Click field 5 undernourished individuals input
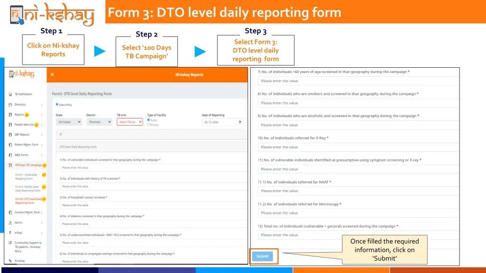486x273 pixels. (x=153, y=243)
